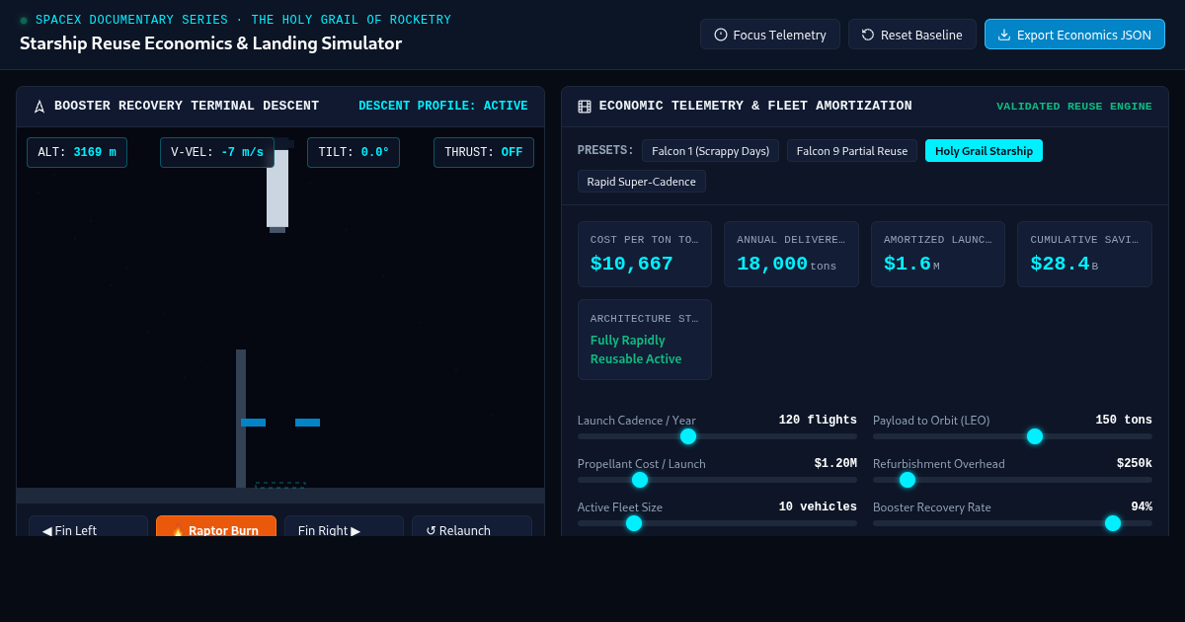
Task: Adjust the Refurbishment Overhead slider
Action: [1012, 480]
